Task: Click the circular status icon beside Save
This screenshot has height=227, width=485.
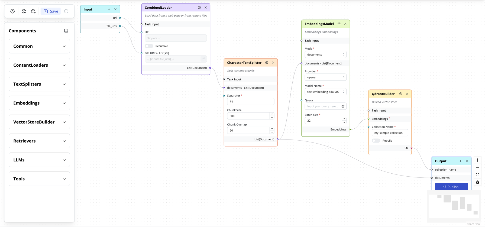Action: point(66,11)
